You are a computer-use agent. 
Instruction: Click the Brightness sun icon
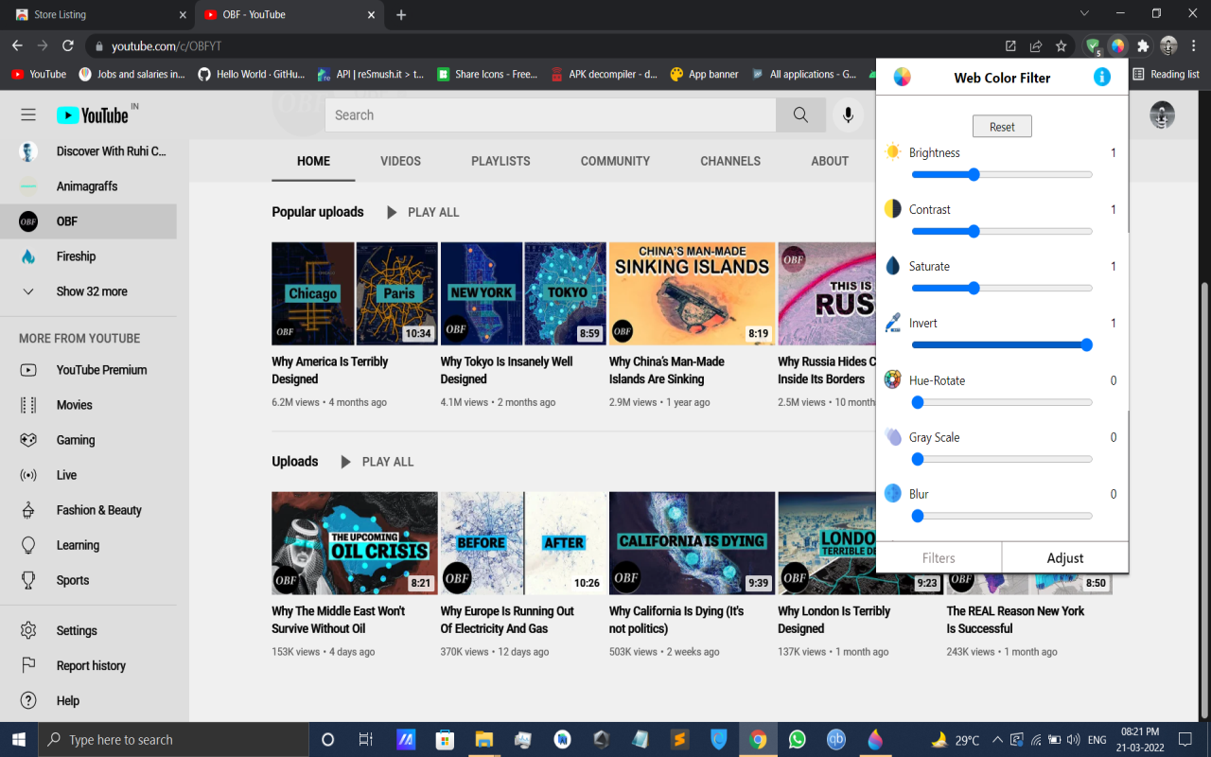point(890,150)
